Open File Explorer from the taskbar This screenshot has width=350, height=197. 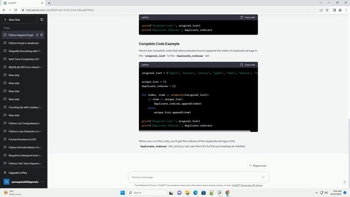point(187,193)
